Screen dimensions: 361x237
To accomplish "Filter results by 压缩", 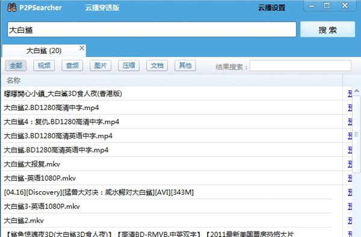I will point(129,66).
